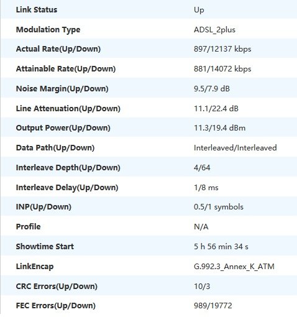
Task: Click the Output Power value 11.3/19.4 dBm
Action: pos(219,128)
